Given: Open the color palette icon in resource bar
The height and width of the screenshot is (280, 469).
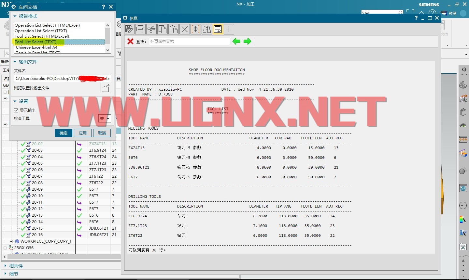Looking at the screenshot, I should coord(463,219).
